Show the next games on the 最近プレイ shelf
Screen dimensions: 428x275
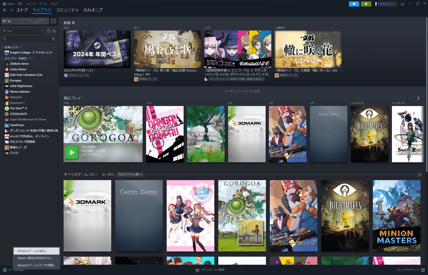click(x=418, y=98)
